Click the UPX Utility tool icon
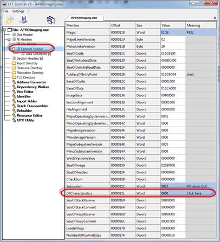Image resolution: width=220 pixels, height=242 pixels. (14, 120)
